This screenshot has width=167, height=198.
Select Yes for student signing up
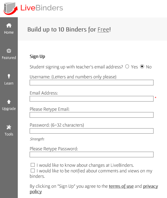(x=127, y=67)
